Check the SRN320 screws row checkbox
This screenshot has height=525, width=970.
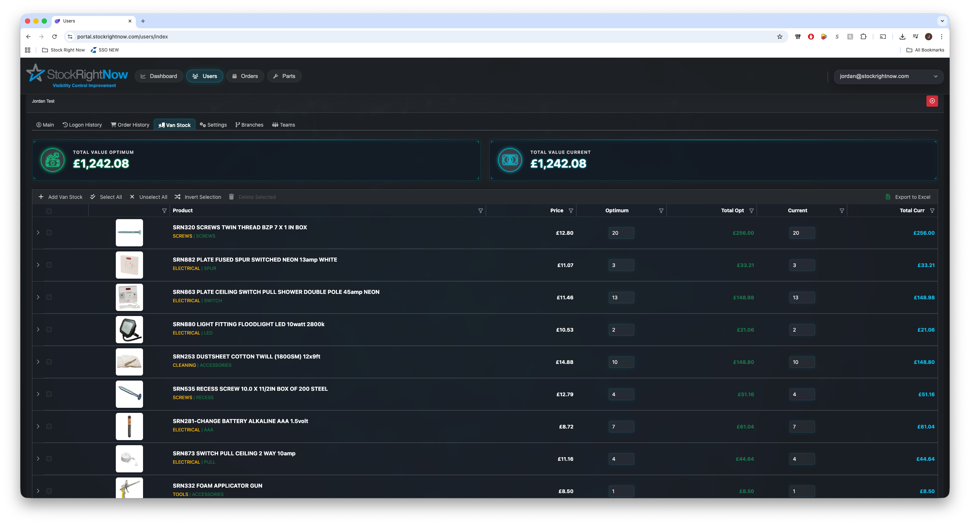[x=49, y=233]
